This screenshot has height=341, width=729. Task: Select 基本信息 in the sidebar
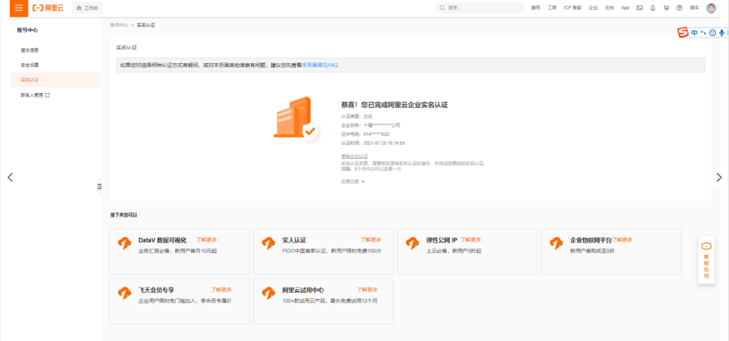tap(31, 50)
